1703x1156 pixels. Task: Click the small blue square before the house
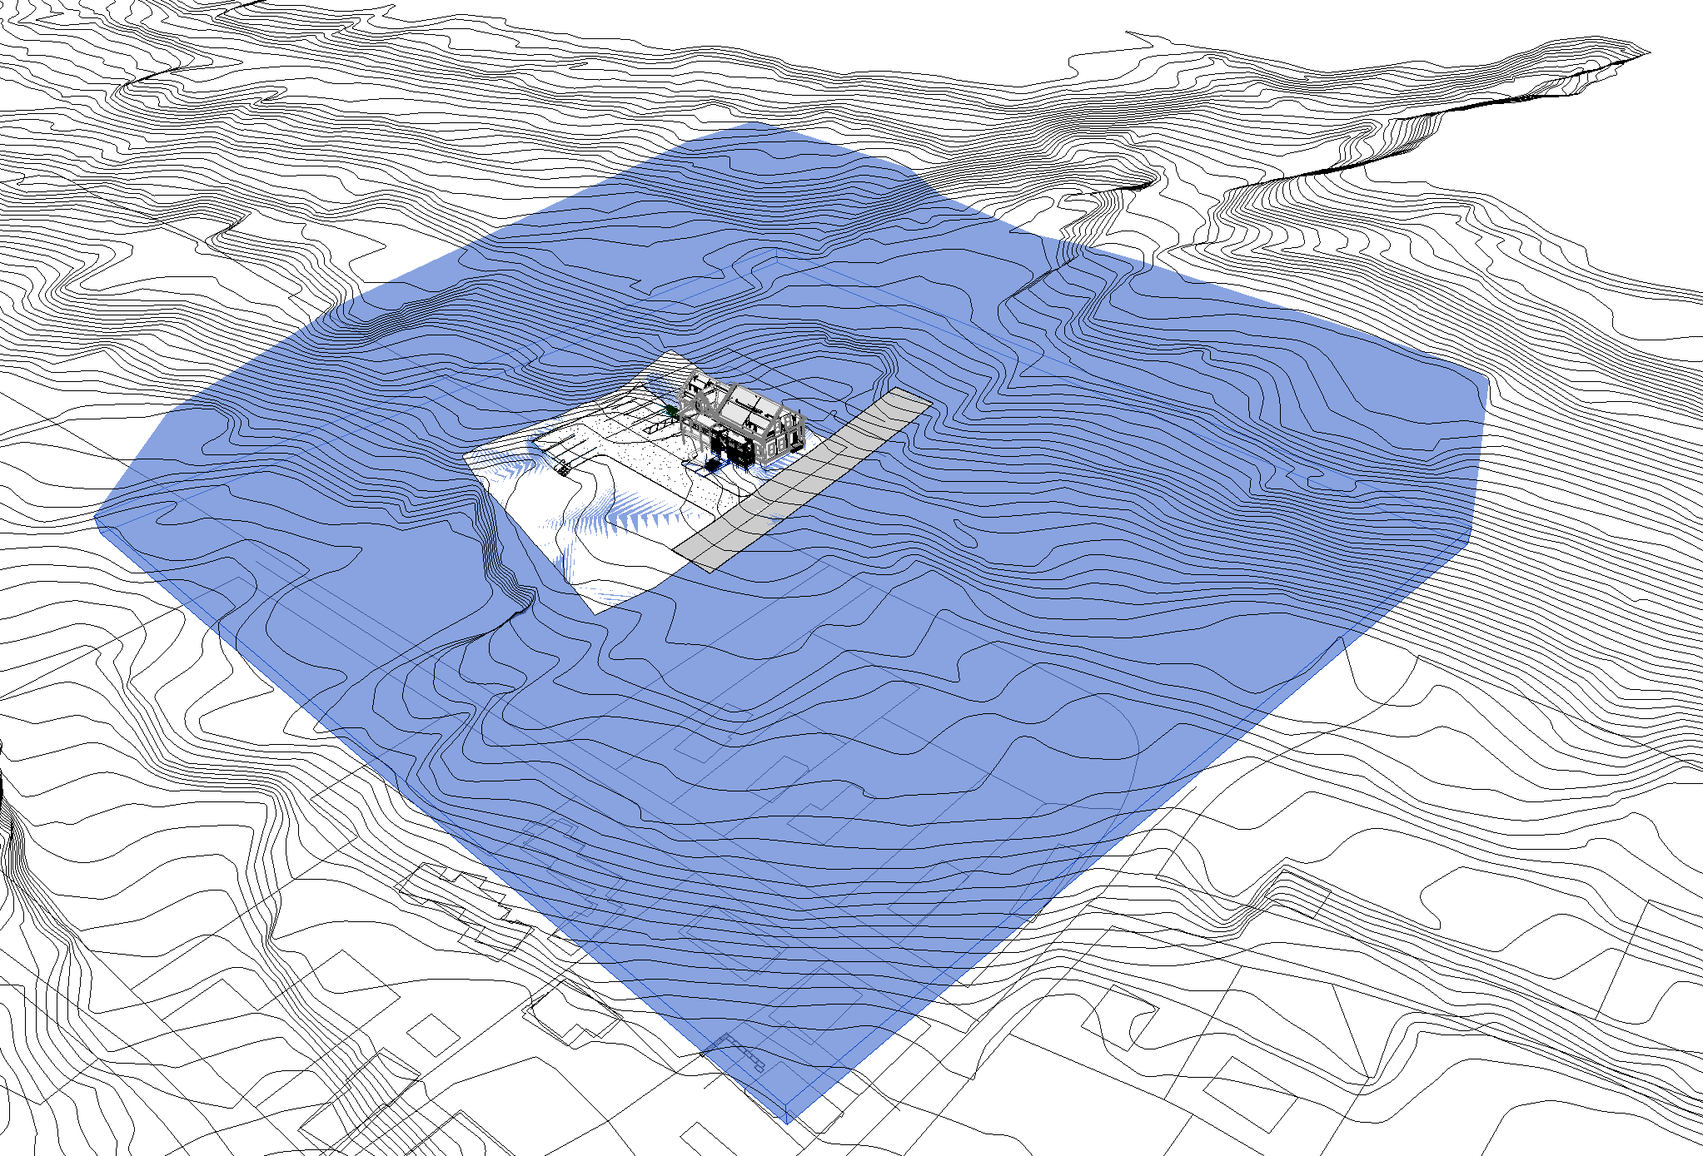click(711, 465)
